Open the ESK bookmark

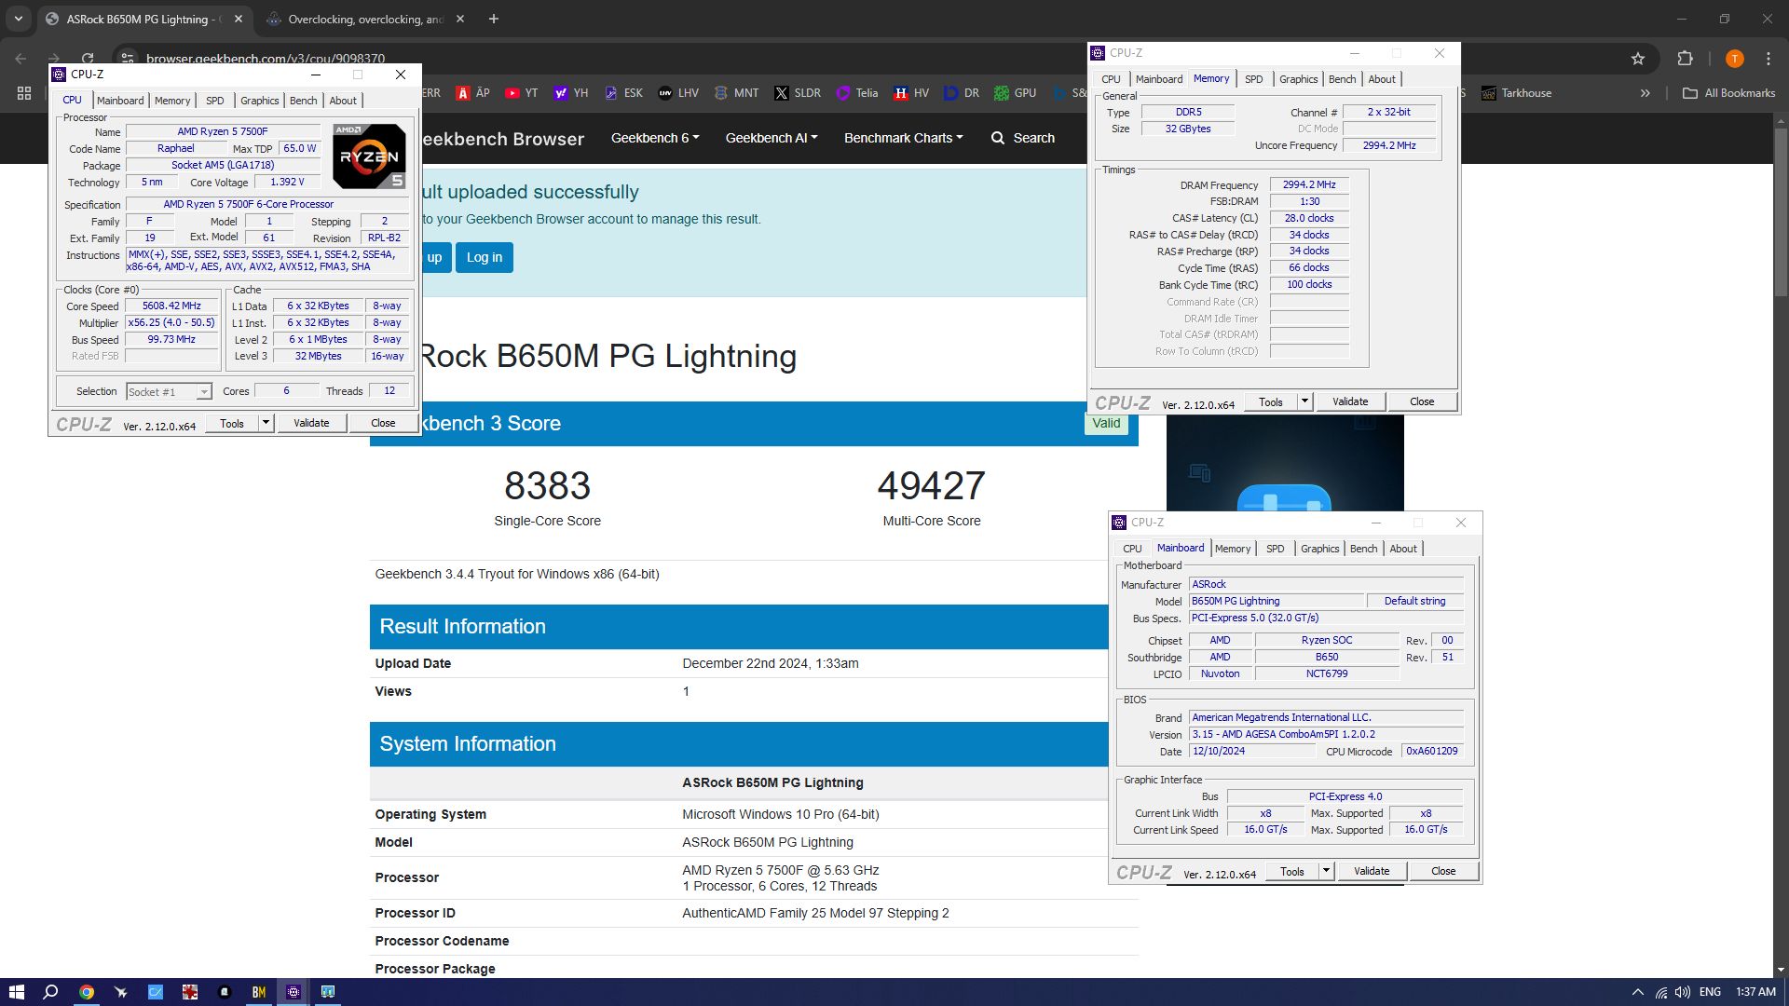click(623, 93)
